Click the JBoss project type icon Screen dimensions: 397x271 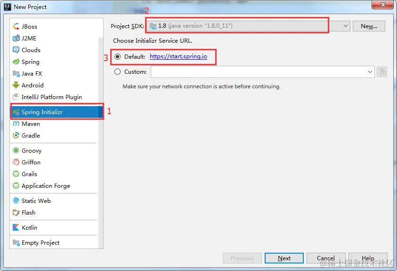click(16, 26)
